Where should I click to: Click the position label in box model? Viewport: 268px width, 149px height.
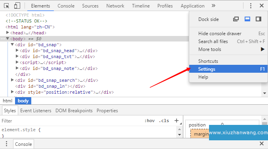pos(197,125)
